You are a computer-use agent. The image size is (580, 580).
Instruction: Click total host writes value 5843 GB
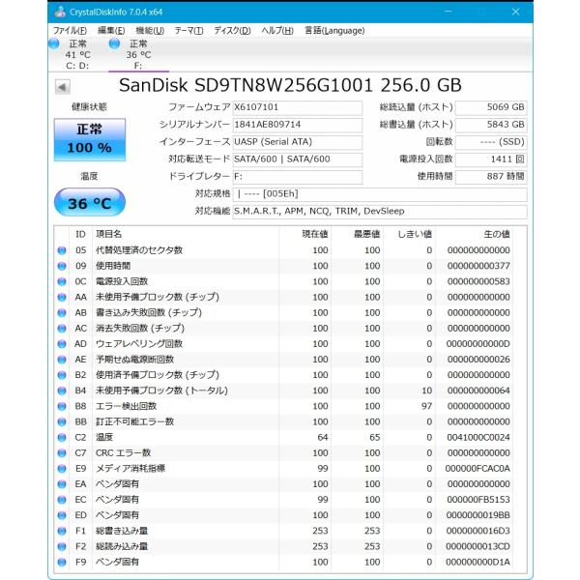(491, 125)
